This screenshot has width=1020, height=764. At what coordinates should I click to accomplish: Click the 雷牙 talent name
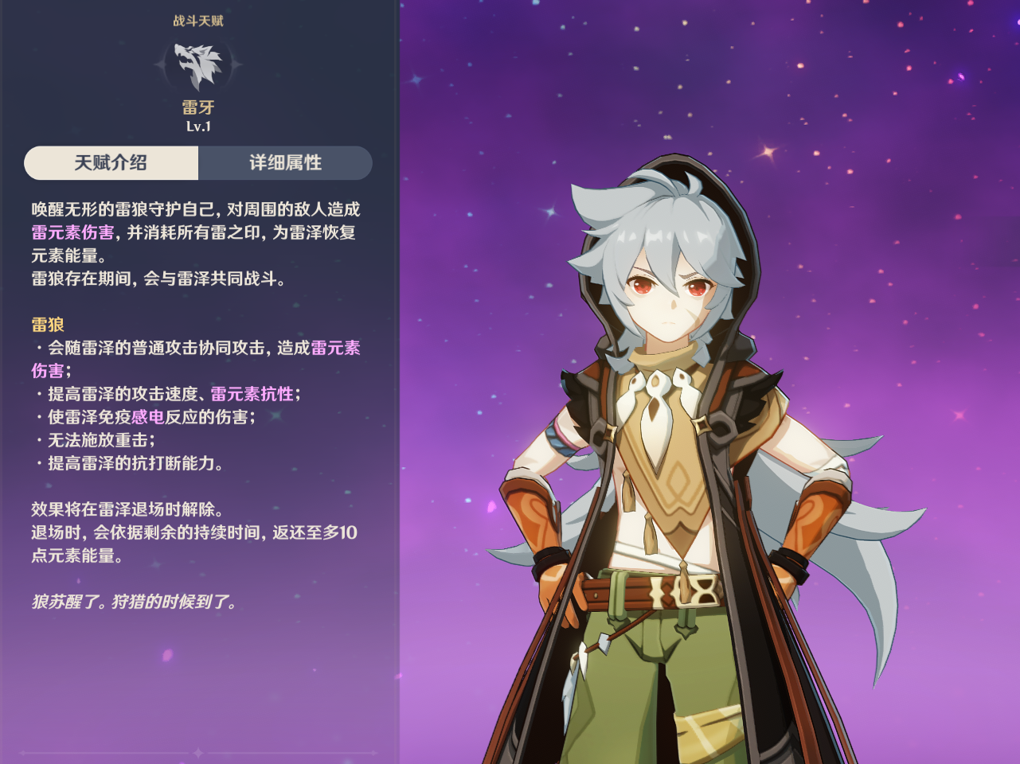198,107
